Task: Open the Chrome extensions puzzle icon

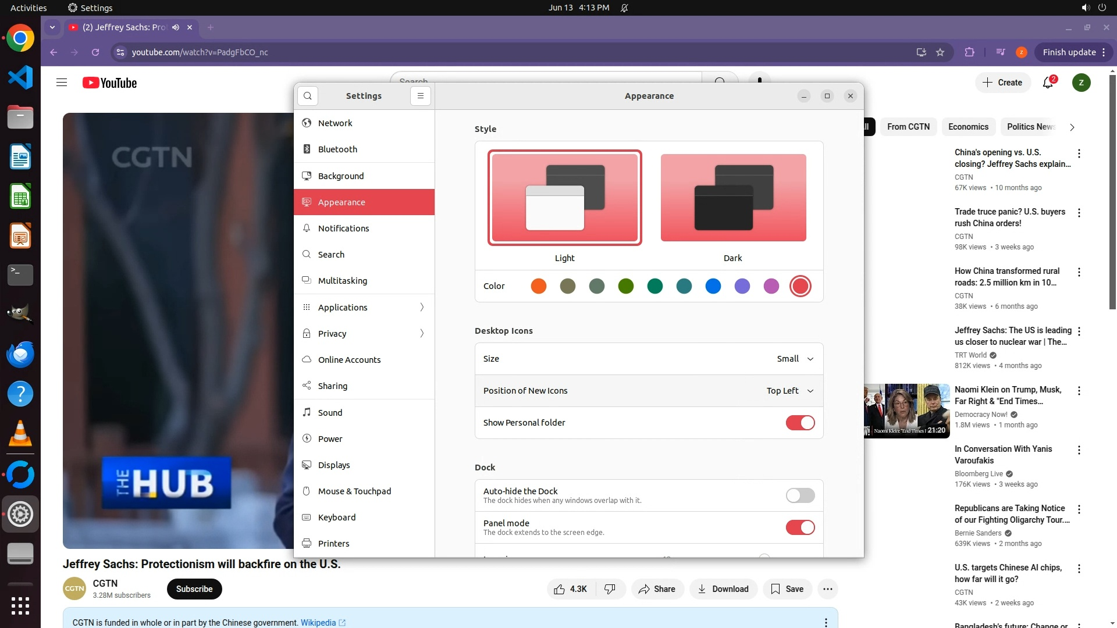Action: (x=969, y=52)
